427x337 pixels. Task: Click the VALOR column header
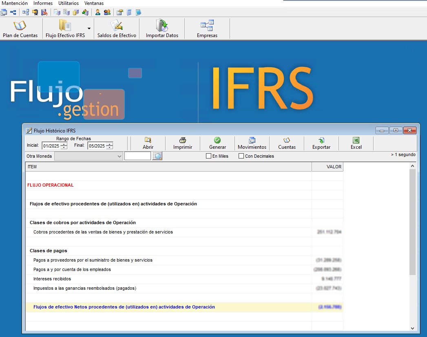327,167
